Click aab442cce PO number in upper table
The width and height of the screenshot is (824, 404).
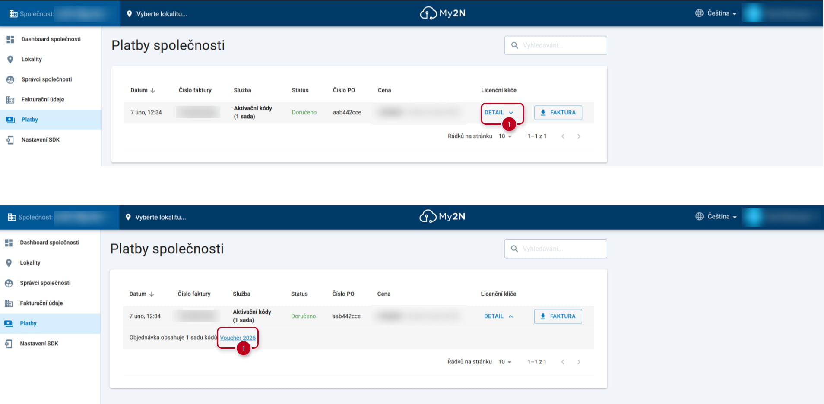[347, 113]
